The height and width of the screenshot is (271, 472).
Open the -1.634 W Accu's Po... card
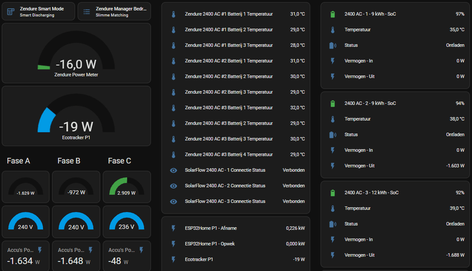[25, 256]
